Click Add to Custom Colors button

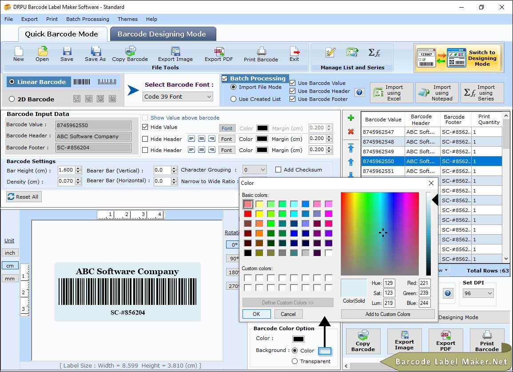click(388, 314)
